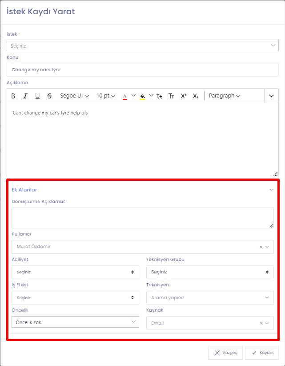The height and width of the screenshot is (366, 285).
Task: Open the Paragraph format dropdown
Action: click(225, 96)
